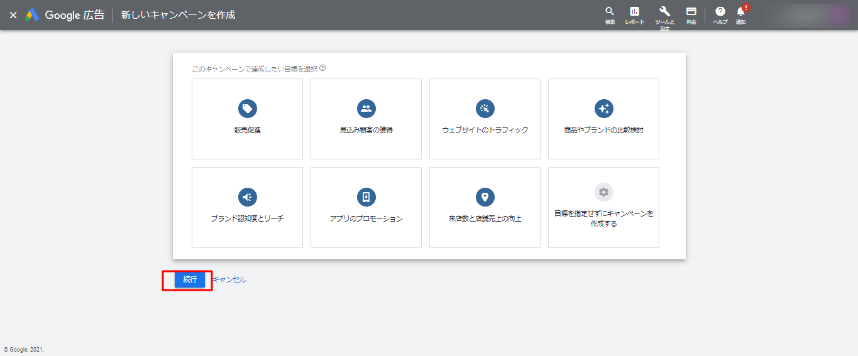858x356 pixels.
Task: Choose the 来店数と店舗売上の向上 goal label
Action: 485,219
